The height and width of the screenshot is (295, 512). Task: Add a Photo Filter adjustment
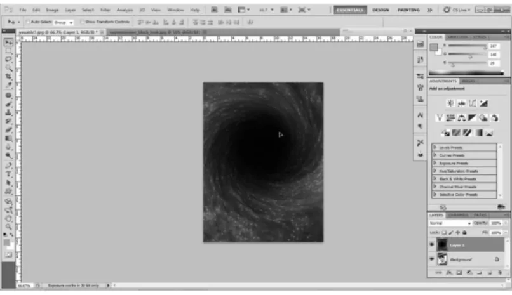click(483, 118)
